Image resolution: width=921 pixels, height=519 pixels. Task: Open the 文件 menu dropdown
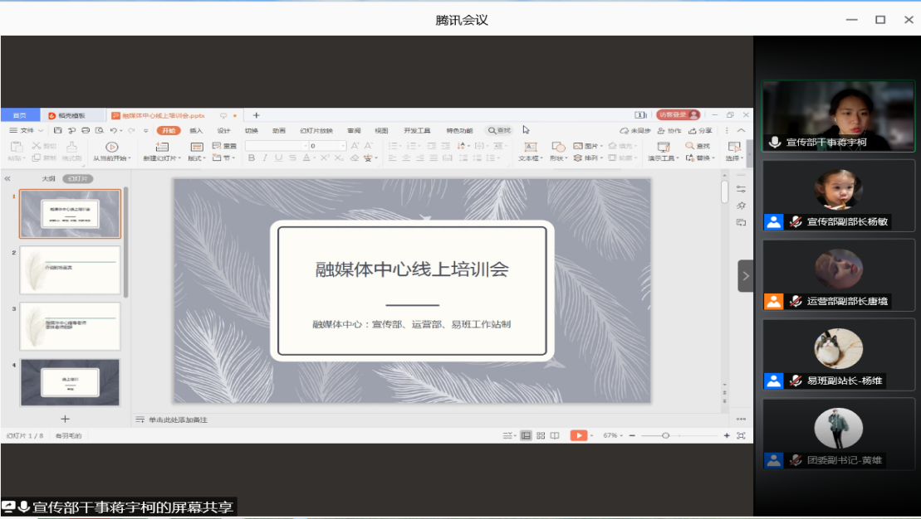(27, 130)
